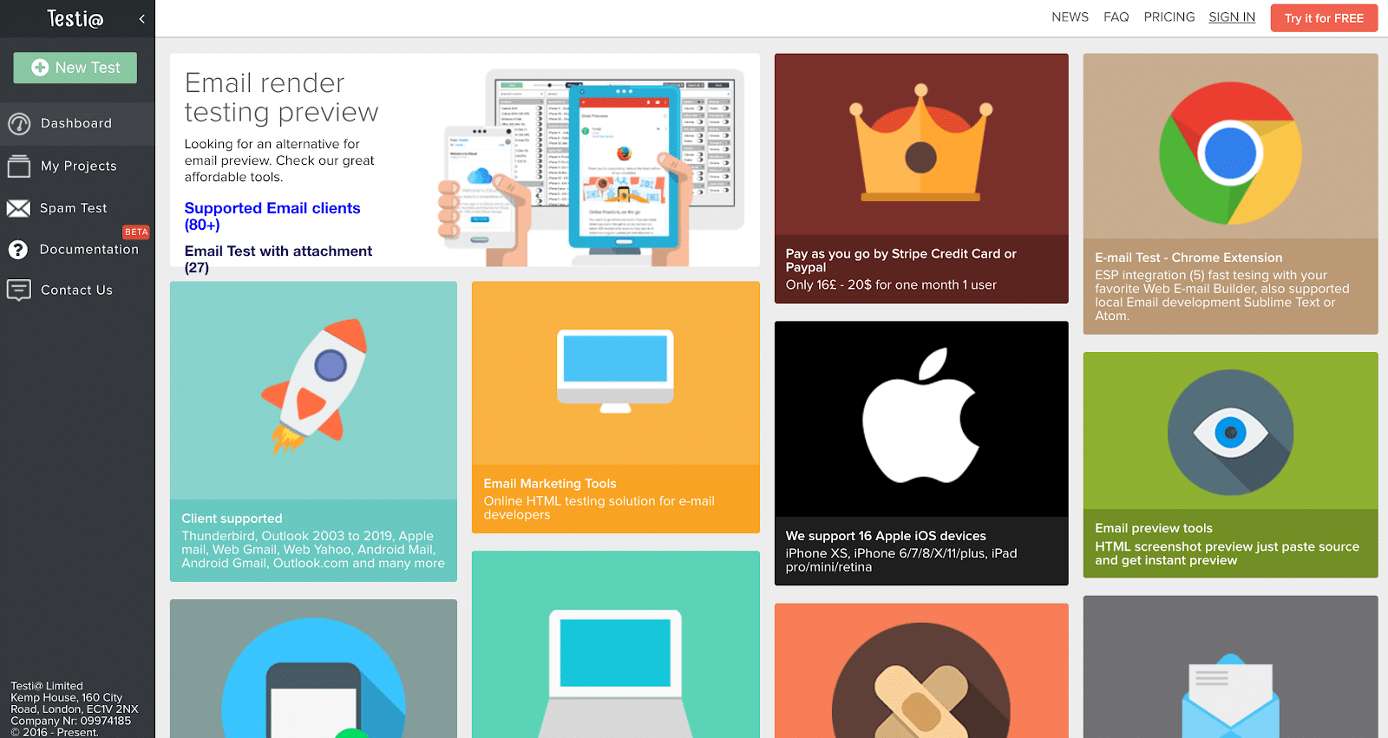The width and height of the screenshot is (1388, 738).
Task: Click Thunderbird, Outlook 2003 to 2019 description
Action: click(x=313, y=550)
